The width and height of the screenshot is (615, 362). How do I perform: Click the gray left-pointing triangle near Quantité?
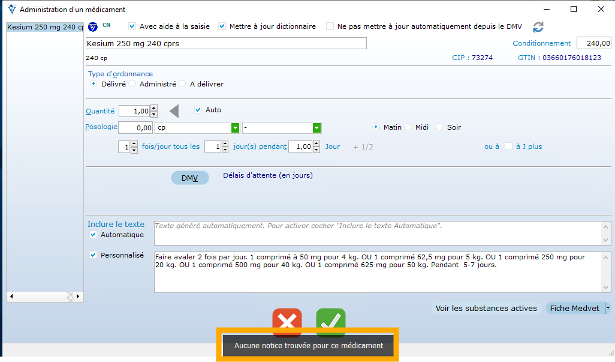174,111
